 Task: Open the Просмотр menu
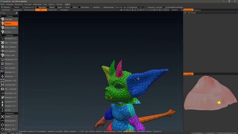click(19, 4)
